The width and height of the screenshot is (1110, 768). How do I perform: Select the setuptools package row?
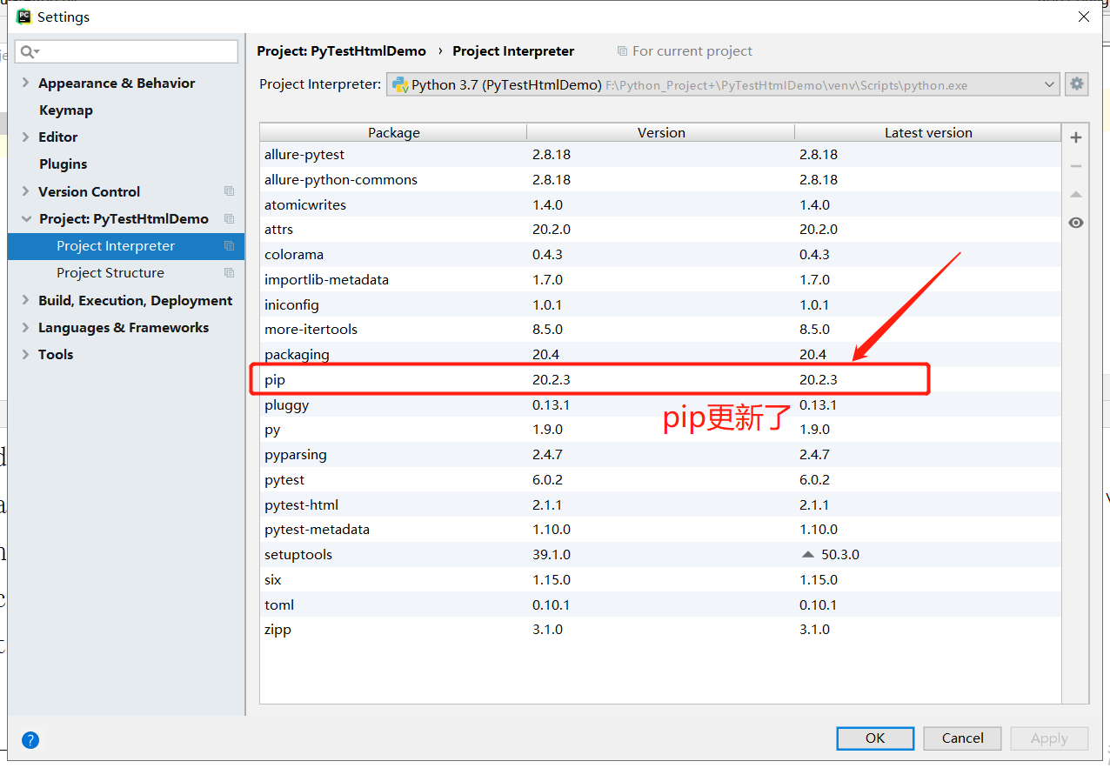(x=660, y=555)
